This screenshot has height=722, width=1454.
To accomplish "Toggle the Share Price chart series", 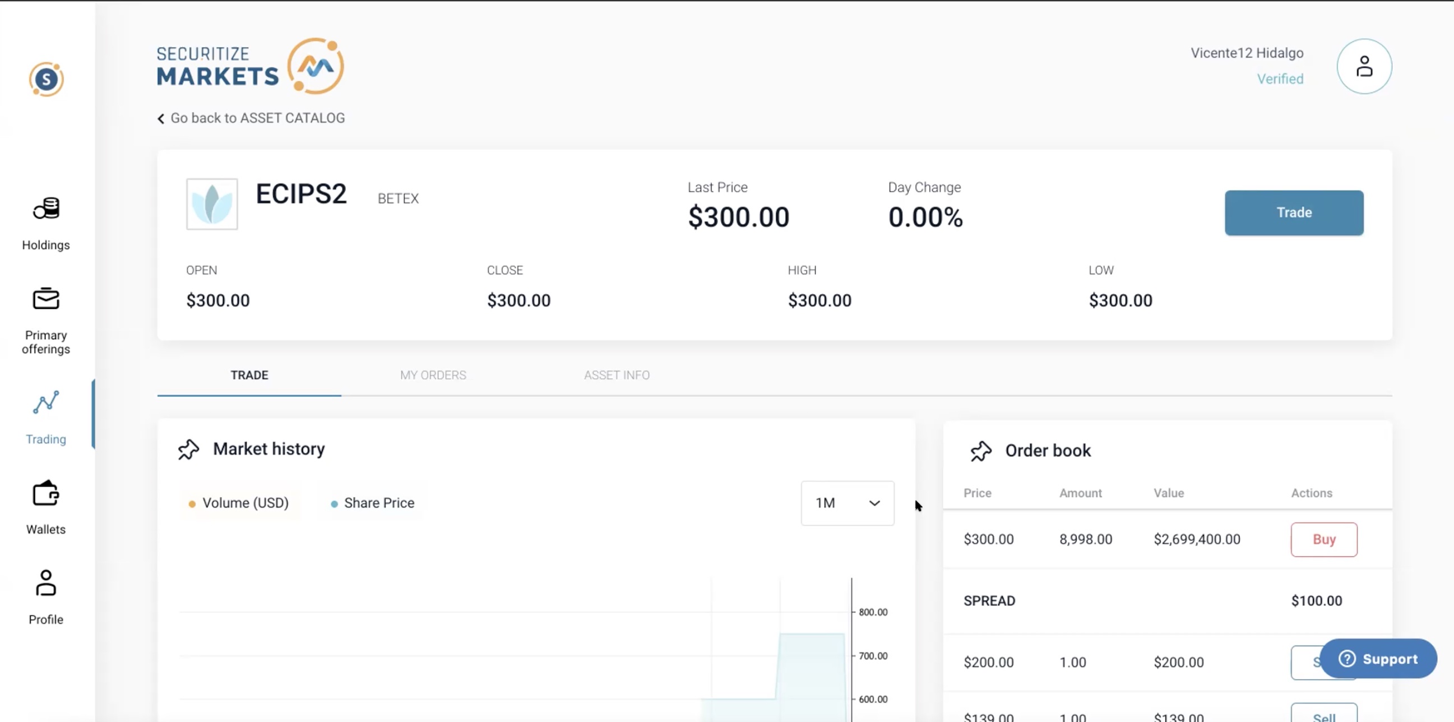I will click(x=373, y=503).
